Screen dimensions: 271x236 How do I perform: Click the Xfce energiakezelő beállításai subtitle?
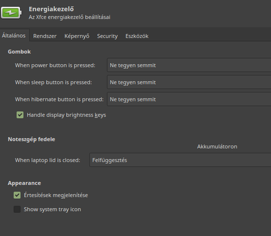coord(69,17)
